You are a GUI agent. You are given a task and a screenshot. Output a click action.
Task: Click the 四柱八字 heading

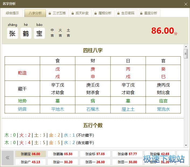tap(93, 50)
